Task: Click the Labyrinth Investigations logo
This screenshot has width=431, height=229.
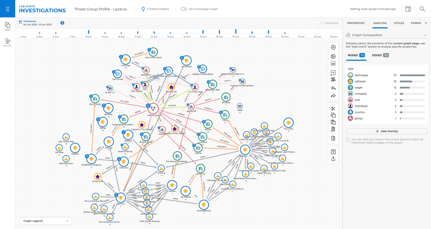Action: (x=43, y=9)
